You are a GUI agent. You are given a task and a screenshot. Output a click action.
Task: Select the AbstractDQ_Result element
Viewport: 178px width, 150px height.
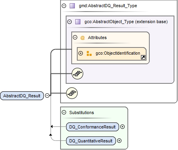pos(22,96)
